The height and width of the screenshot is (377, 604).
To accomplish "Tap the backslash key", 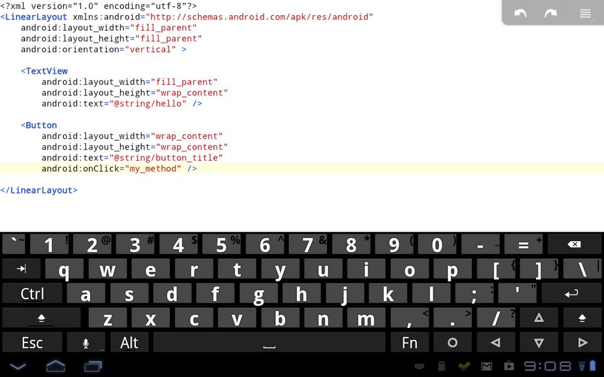I will (x=582, y=268).
